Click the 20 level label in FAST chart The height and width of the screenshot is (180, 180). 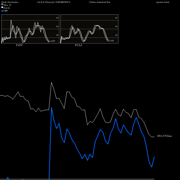tap(57, 35)
